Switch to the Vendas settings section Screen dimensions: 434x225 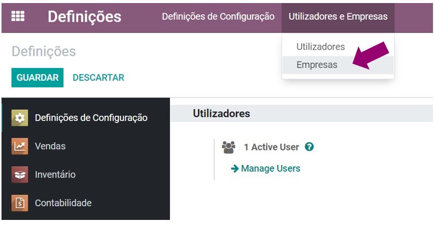[50, 146]
